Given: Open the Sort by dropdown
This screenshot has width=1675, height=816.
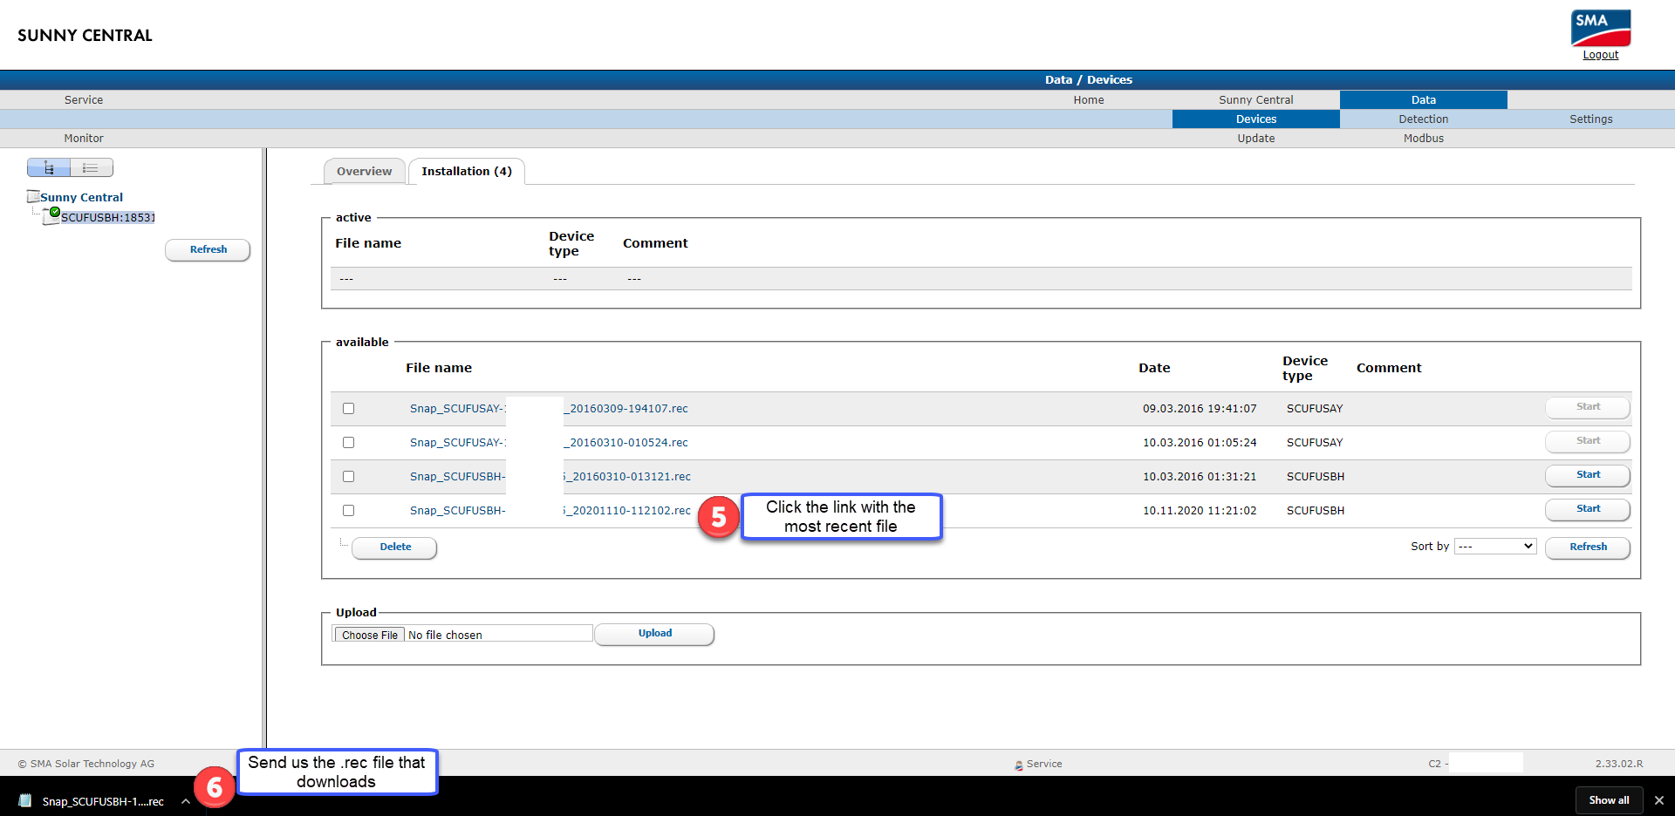Looking at the screenshot, I should pyautogui.click(x=1495, y=546).
